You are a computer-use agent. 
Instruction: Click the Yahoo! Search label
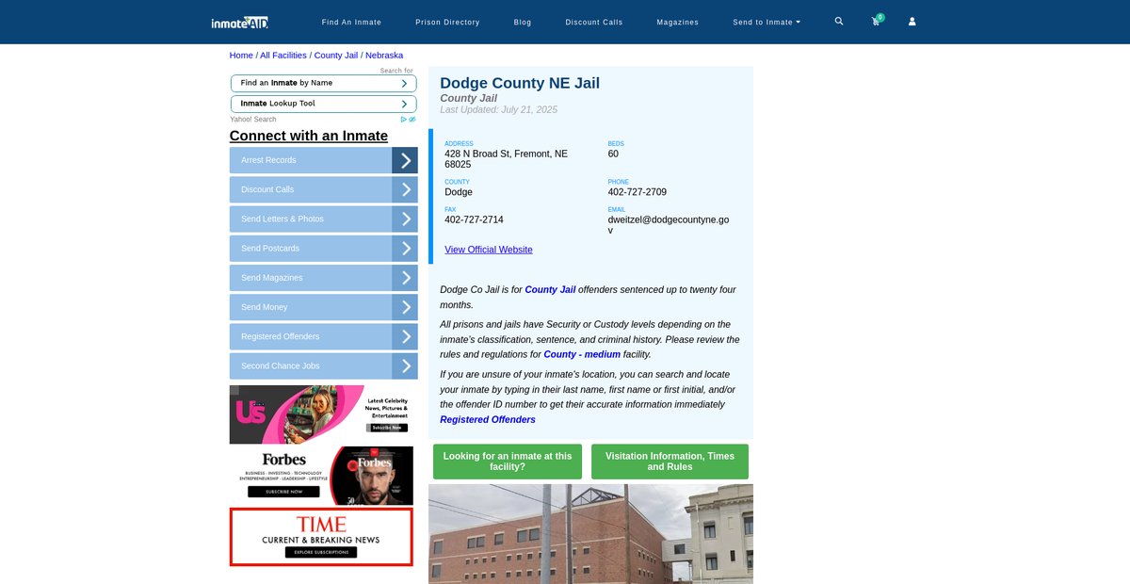click(x=253, y=120)
